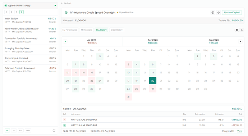Select page 1 in top performers
Screen dimensions: 248x136
[6, 12]
